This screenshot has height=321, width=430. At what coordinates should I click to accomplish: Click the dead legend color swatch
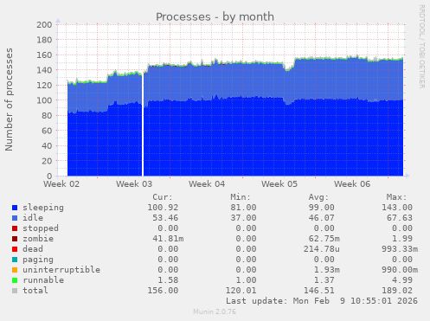(15, 249)
